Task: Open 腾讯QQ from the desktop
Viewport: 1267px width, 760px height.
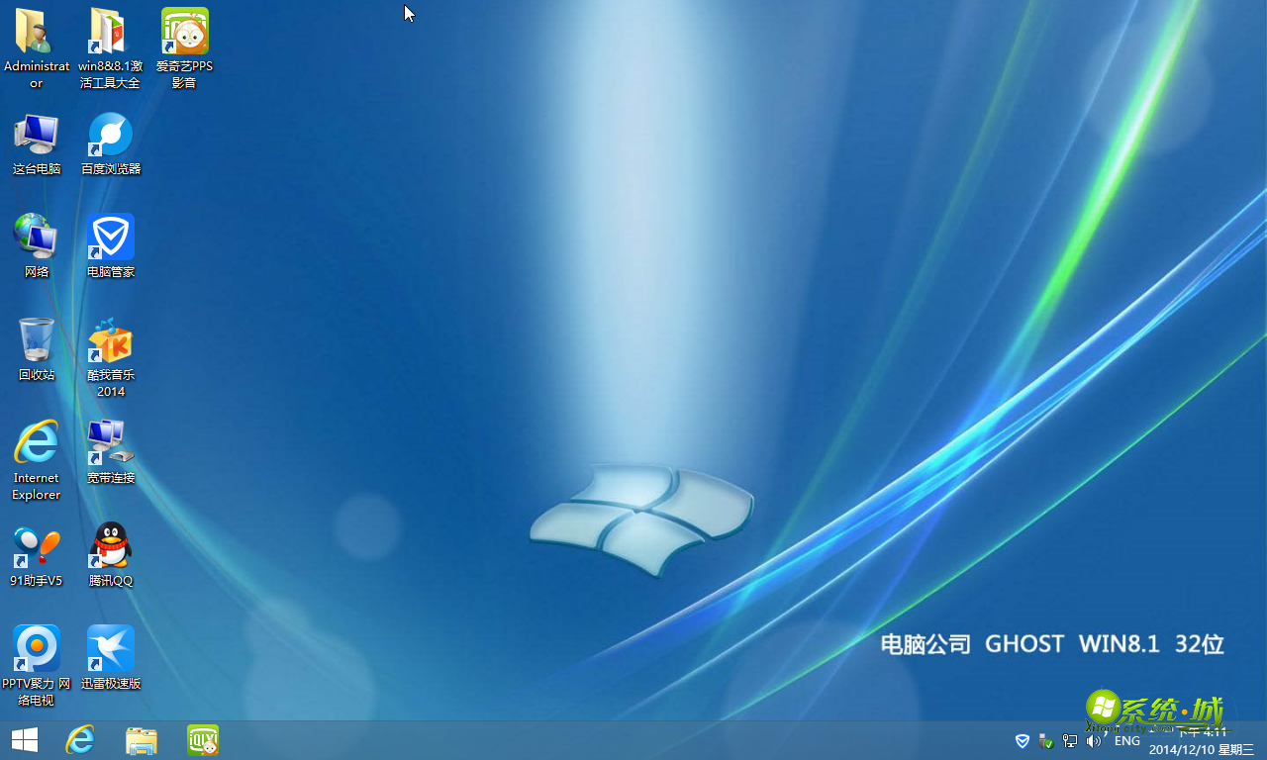Action: pyautogui.click(x=110, y=545)
